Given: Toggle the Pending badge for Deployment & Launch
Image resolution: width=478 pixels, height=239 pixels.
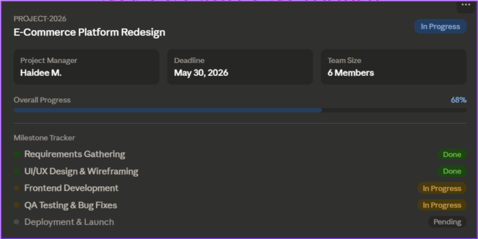Looking at the screenshot, I should coord(448,222).
